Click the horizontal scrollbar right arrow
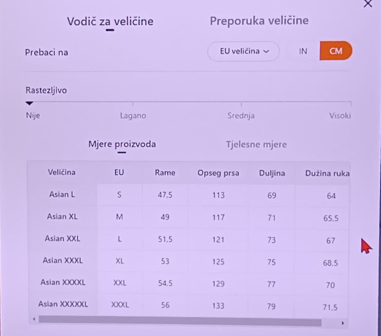 [343, 322]
